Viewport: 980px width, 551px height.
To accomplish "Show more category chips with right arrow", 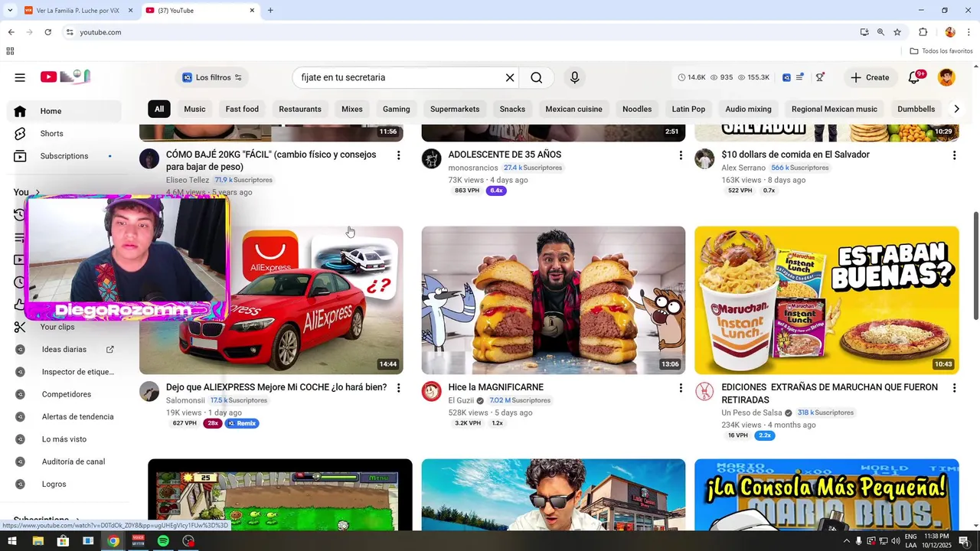I will coord(956,109).
